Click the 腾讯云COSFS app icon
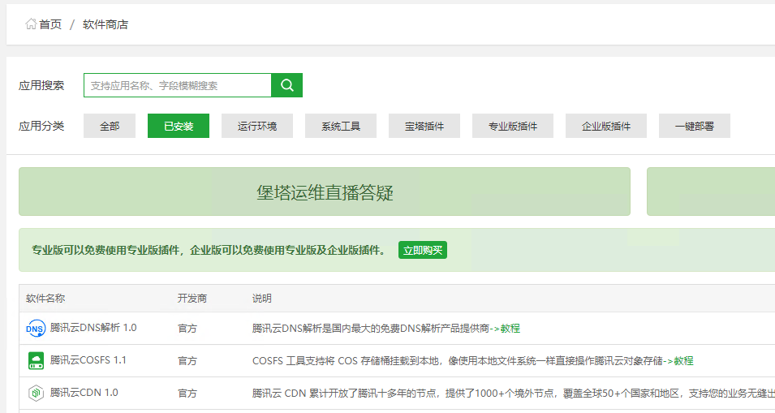 click(36, 360)
